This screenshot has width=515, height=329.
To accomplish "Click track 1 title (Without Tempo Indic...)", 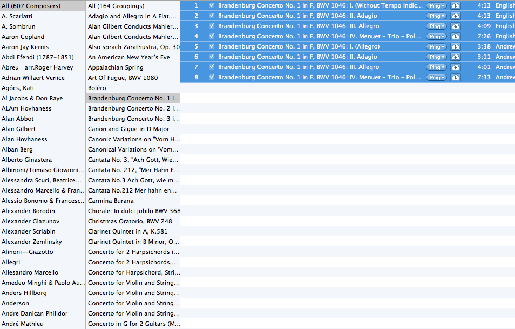I will [x=320, y=5].
